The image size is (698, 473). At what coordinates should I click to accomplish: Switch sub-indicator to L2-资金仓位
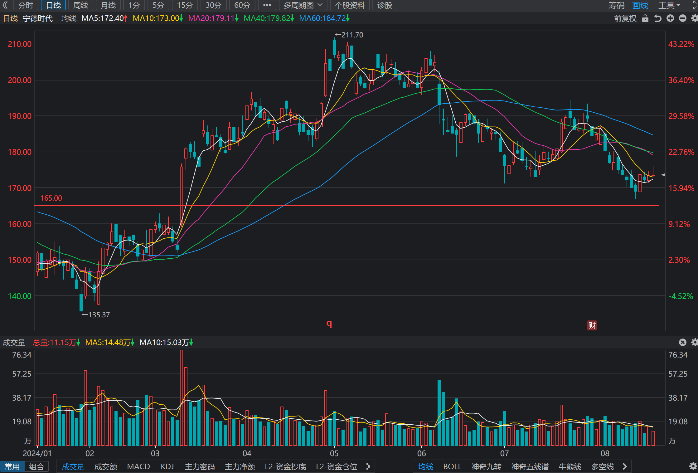coord(337,466)
